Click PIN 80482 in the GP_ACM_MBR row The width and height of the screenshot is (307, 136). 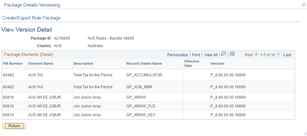point(8,87)
